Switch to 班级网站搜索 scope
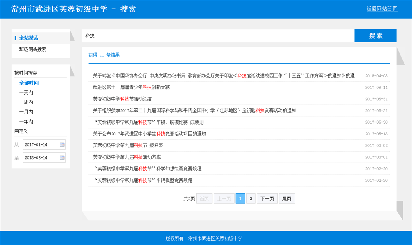The height and width of the screenshot is (245, 412). (x=33, y=49)
